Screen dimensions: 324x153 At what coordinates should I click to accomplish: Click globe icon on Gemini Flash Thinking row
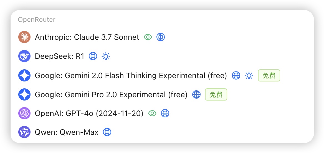236,75
